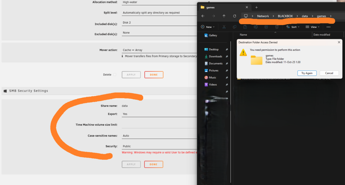This screenshot has width=345, height=185.
Task: Open the View dropdown in Explorer
Action: (x=313, y=27)
